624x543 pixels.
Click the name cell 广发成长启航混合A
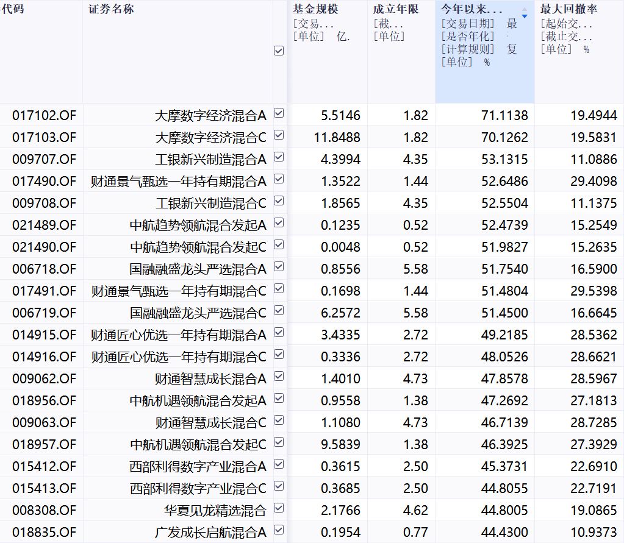pos(210,532)
